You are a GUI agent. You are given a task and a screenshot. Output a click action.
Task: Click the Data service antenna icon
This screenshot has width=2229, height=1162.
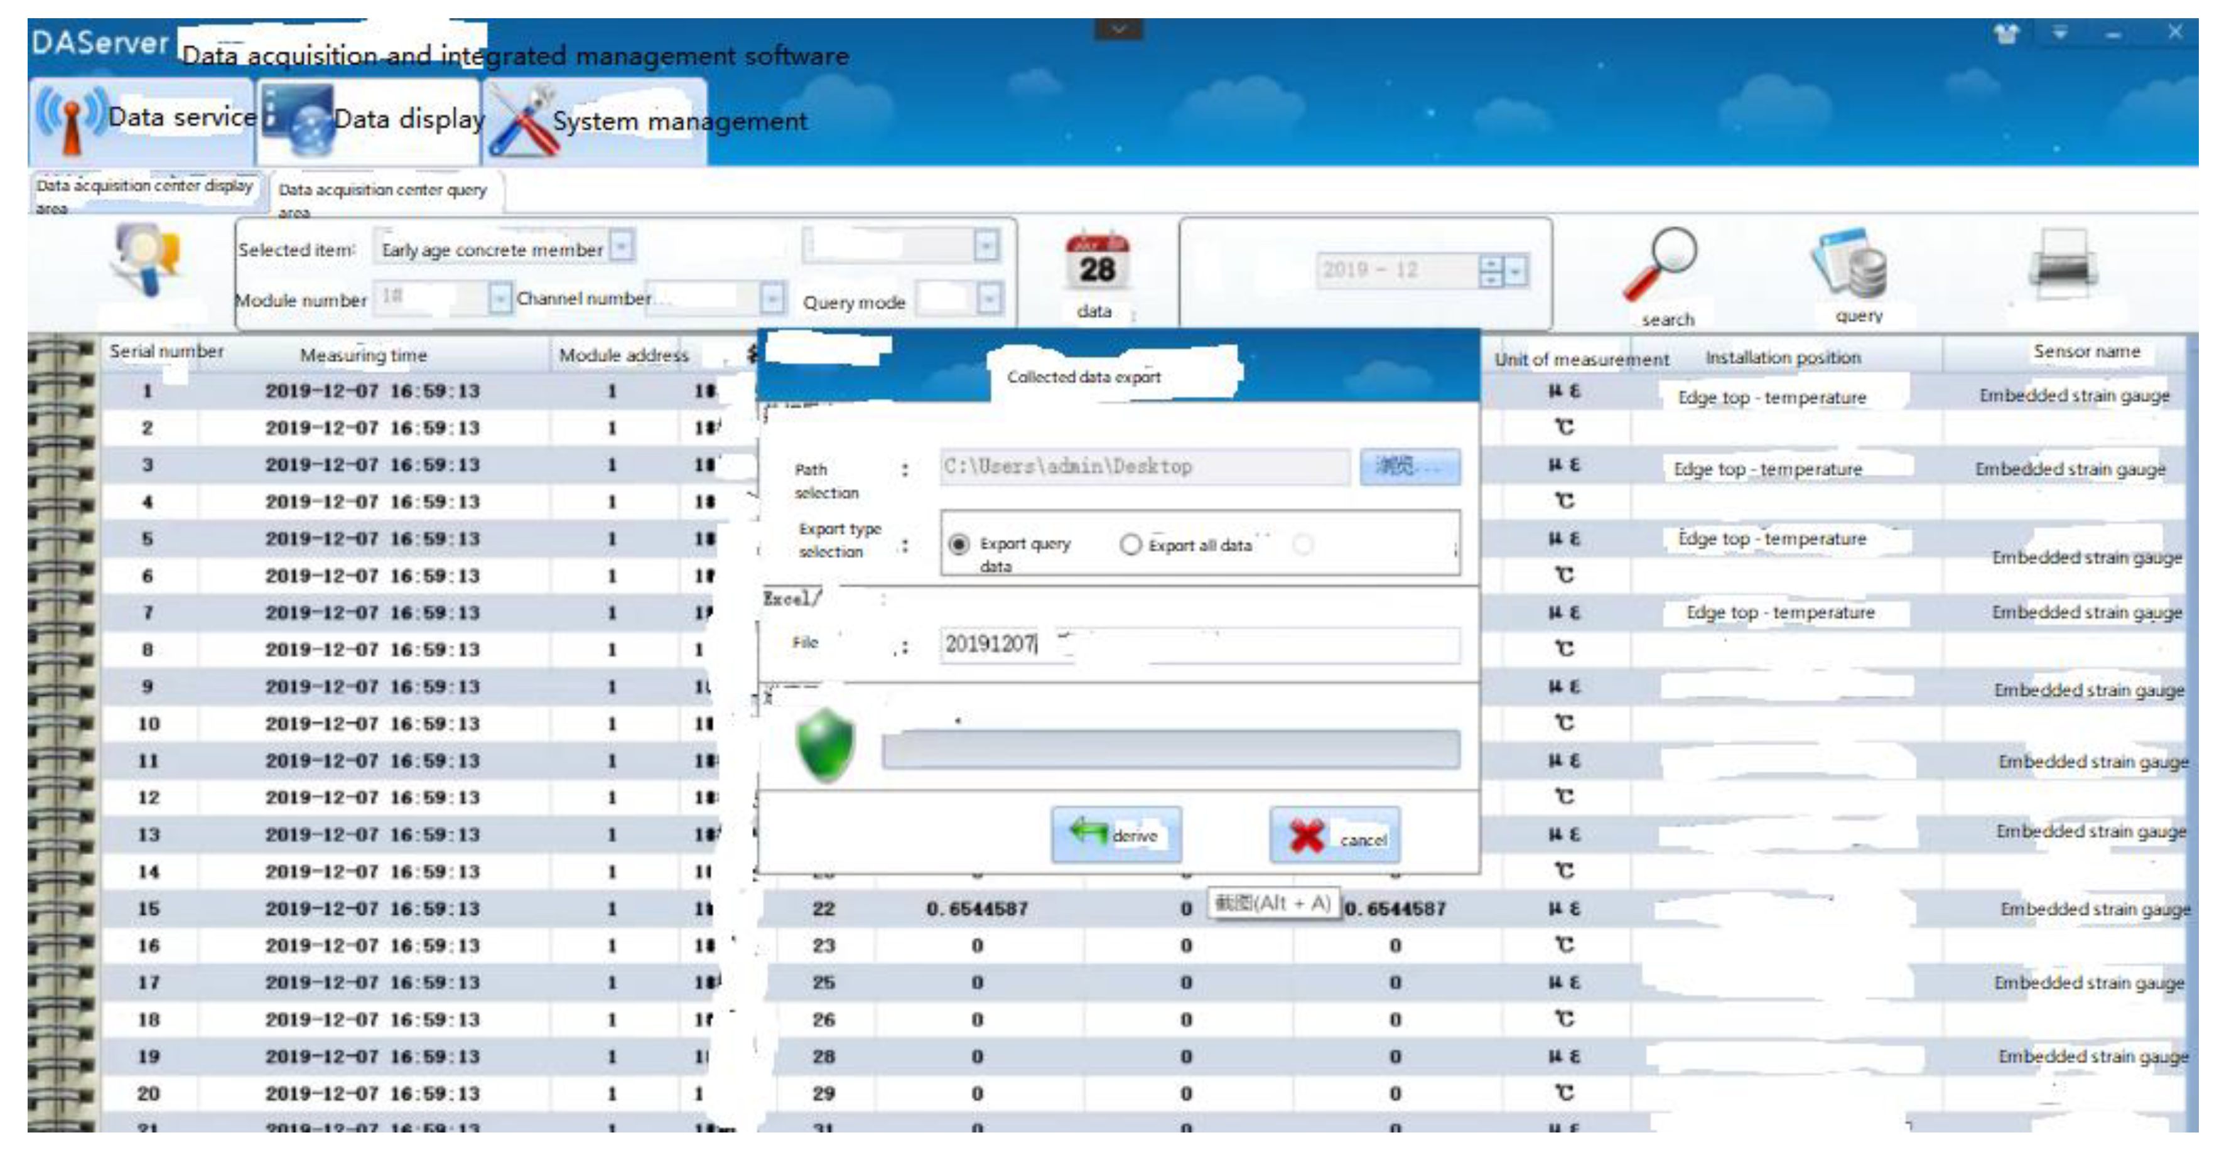71,121
